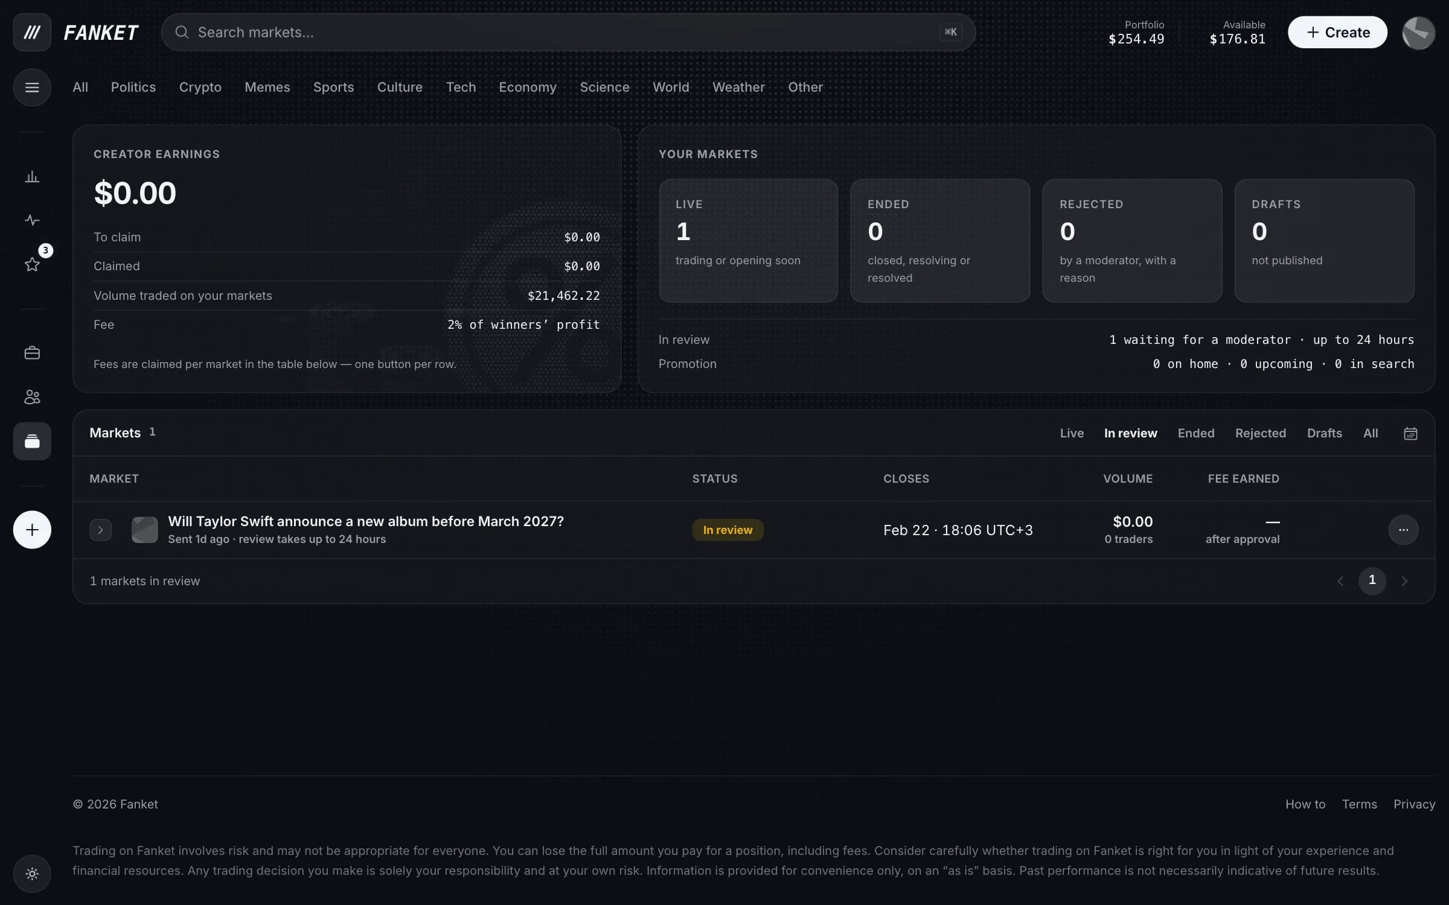The height and width of the screenshot is (905, 1449).
Task: Switch to the Drafts tab in Markets table
Action: point(1325,433)
